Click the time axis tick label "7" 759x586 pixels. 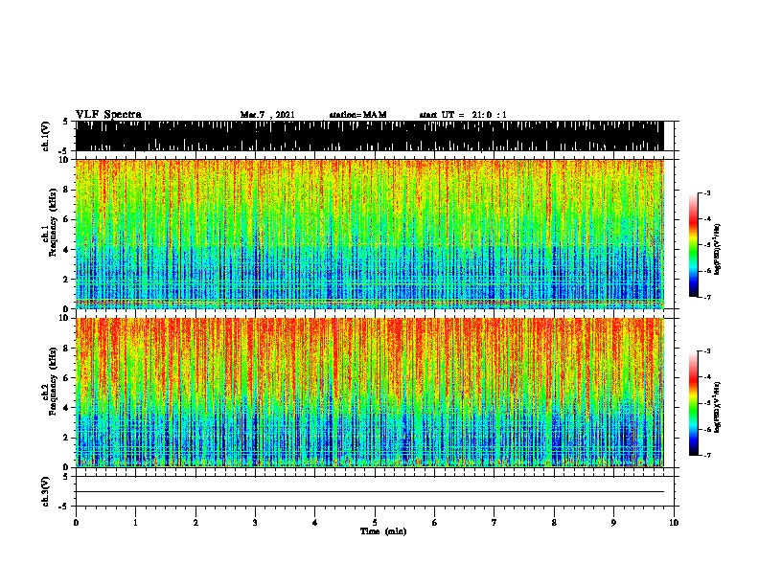(494, 523)
